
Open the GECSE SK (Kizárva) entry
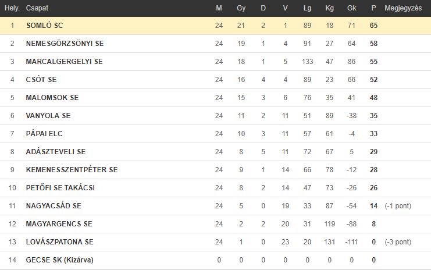click(60, 260)
